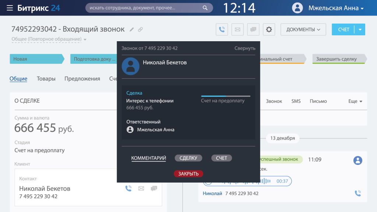
Task: Click the magnifier search icon
Action: (205, 8)
